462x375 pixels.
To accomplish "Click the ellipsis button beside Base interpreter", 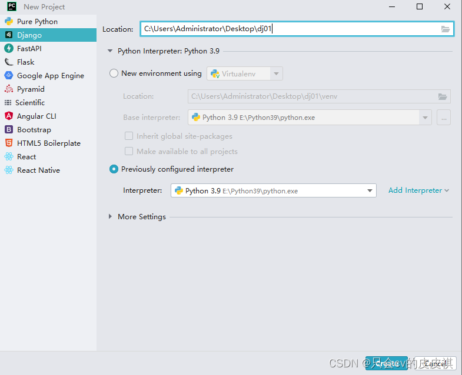I will (444, 118).
